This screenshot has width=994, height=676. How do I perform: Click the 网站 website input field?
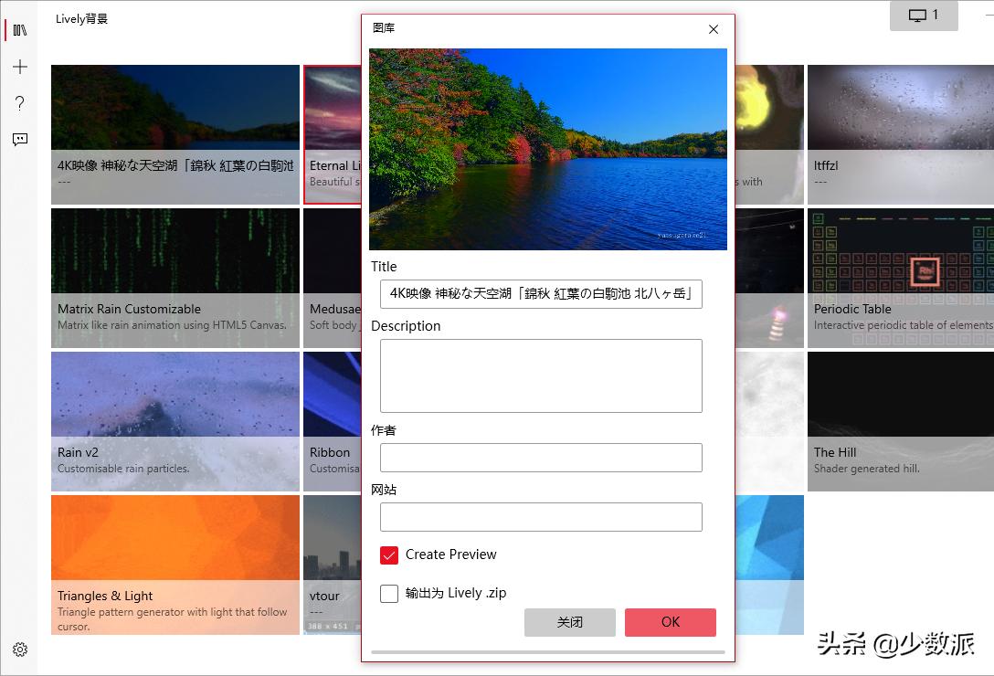pyautogui.click(x=541, y=516)
